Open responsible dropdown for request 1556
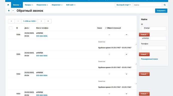Viewport: 173px width, 96px height. 126,35
